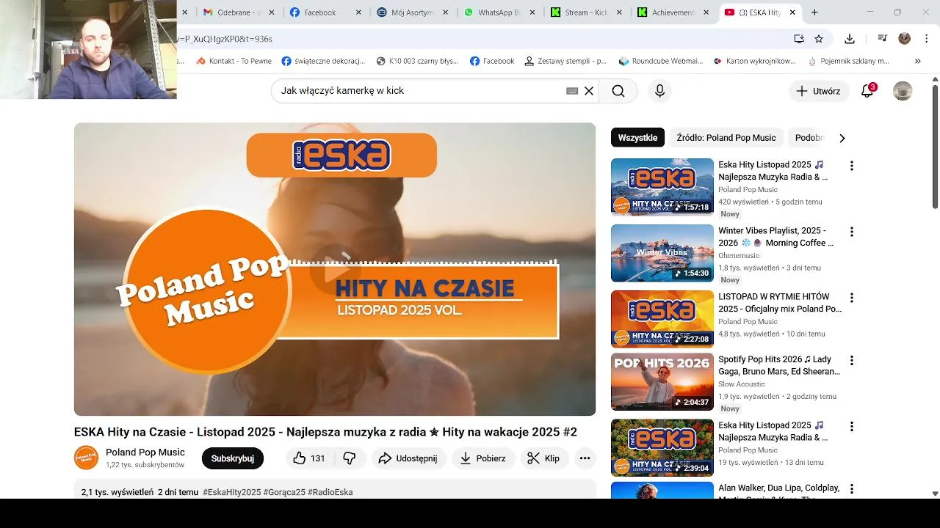
Task: Close the ESKA Hity YouTube tab
Action: tap(792, 12)
